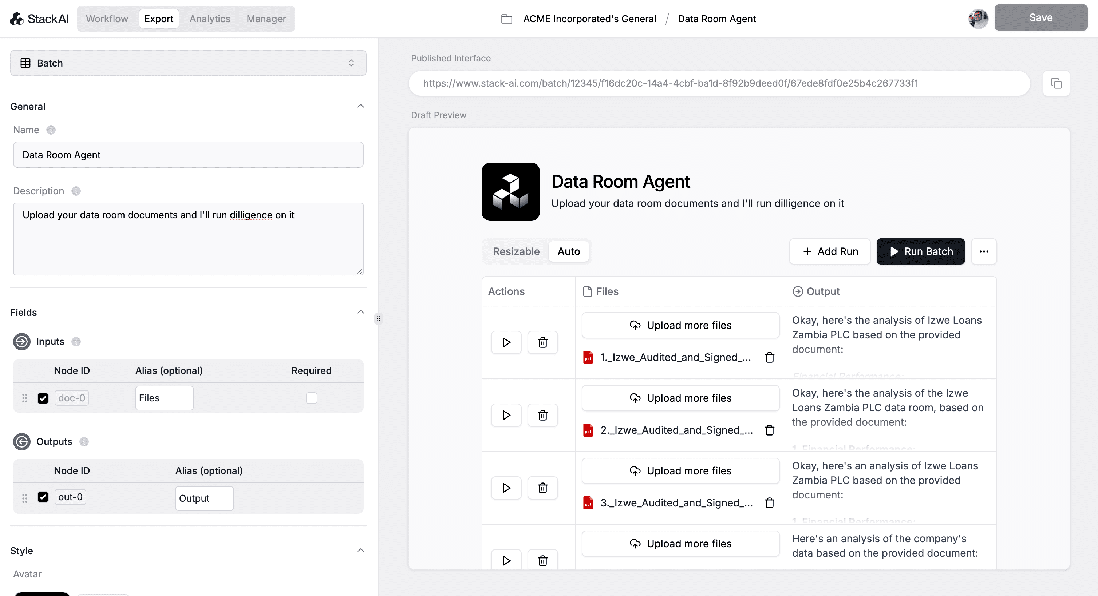1098x596 pixels.
Task: Edit the Output alias field
Action: pos(204,498)
